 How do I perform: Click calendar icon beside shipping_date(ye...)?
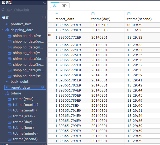[10, 36]
